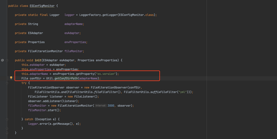Click 'fileMonitor;' in the FileAlterationMonitor field declaration

pos(74,51)
